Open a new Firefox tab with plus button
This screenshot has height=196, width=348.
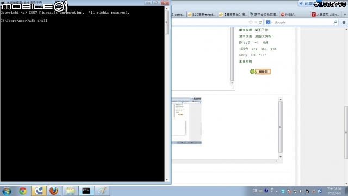point(345,15)
